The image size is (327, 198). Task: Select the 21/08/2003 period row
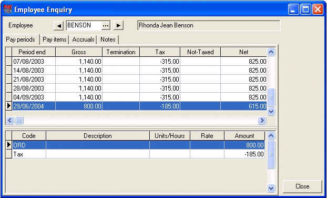click(x=136, y=80)
